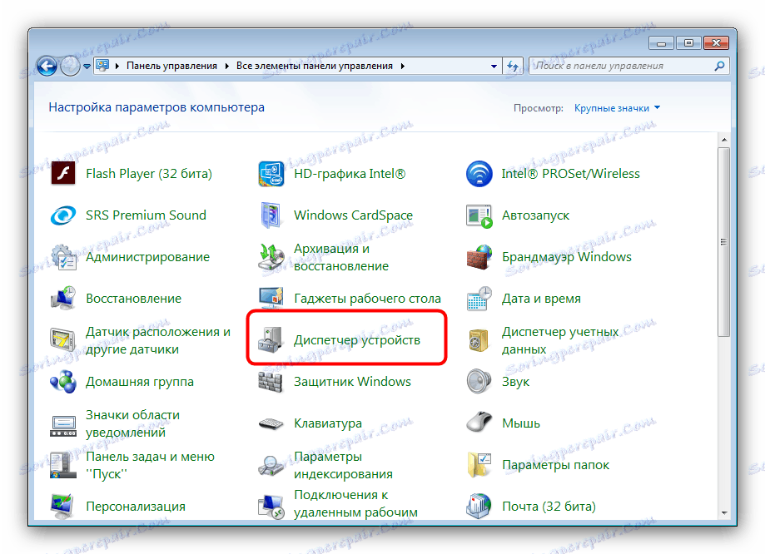This screenshot has width=765, height=554.
Task: Open the Восстановление icon
Action: click(x=63, y=299)
